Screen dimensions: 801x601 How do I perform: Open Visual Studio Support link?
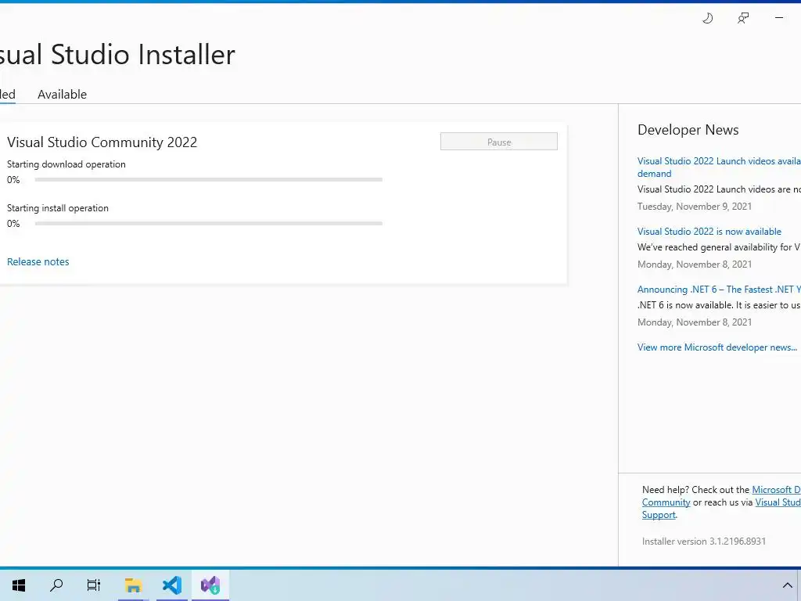pos(778,502)
